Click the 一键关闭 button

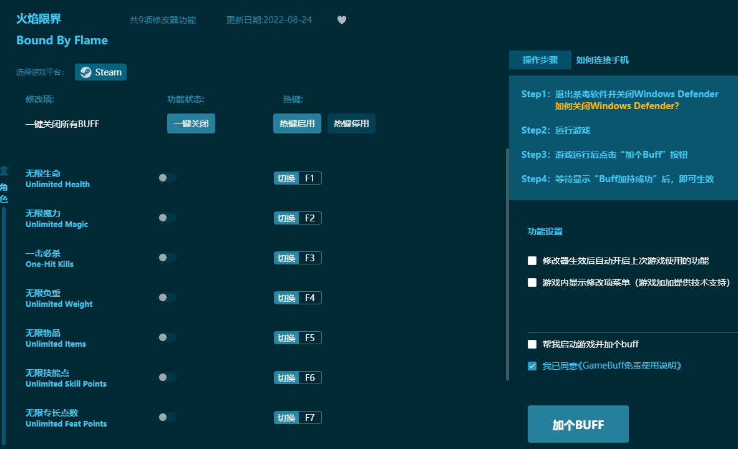[x=191, y=123]
